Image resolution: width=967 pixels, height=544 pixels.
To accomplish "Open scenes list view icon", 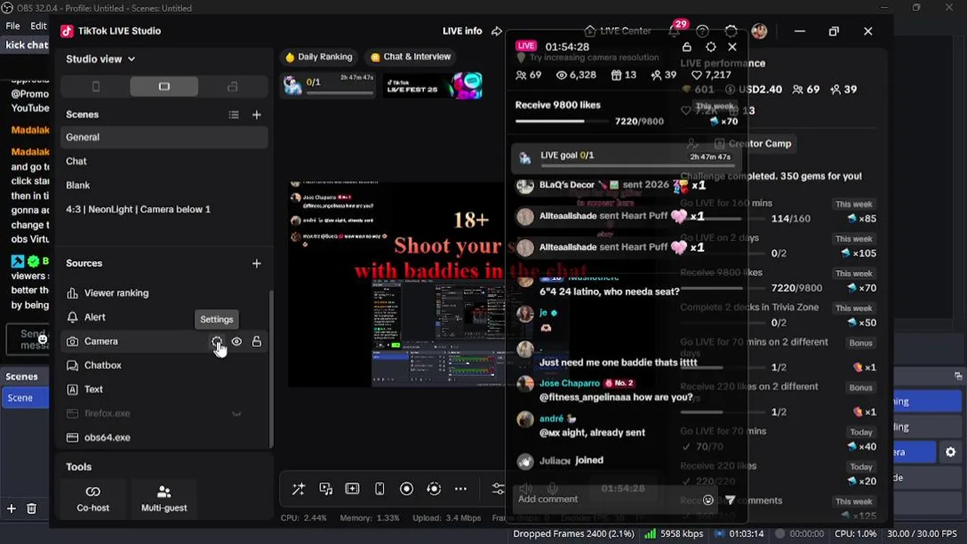I will point(234,115).
